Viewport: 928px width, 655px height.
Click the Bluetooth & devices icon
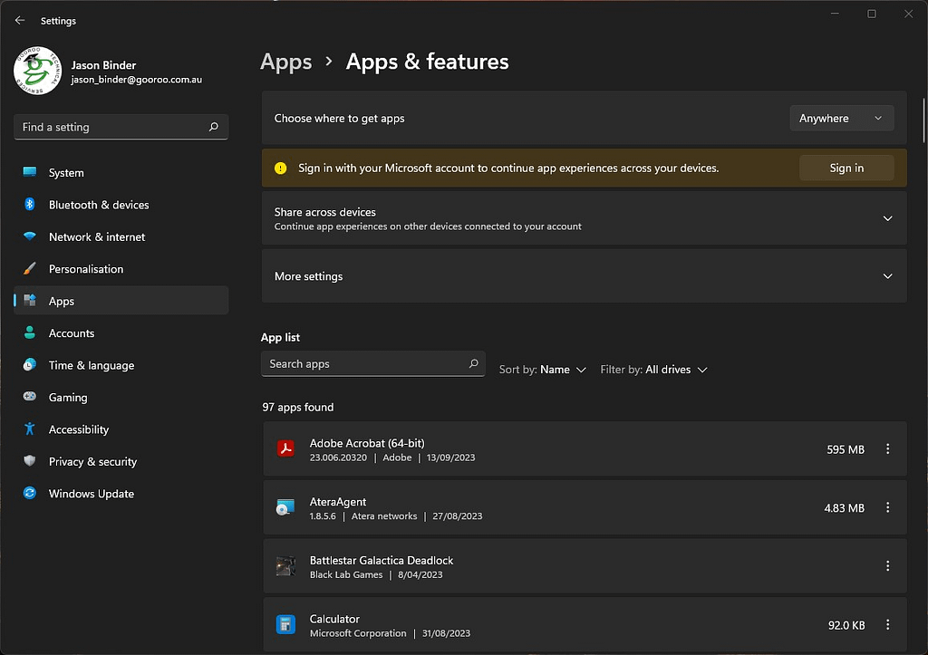tap(28, 205)
